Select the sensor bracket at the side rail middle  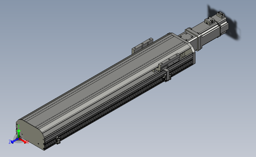point(167,75)
